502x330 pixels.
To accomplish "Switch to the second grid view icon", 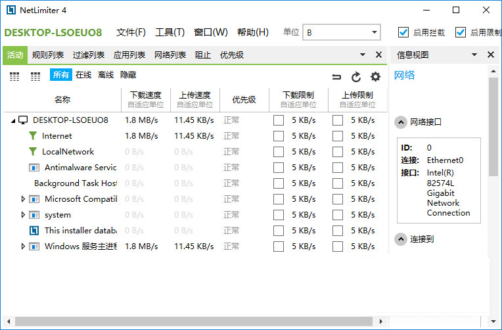I will tap(35, 76).
